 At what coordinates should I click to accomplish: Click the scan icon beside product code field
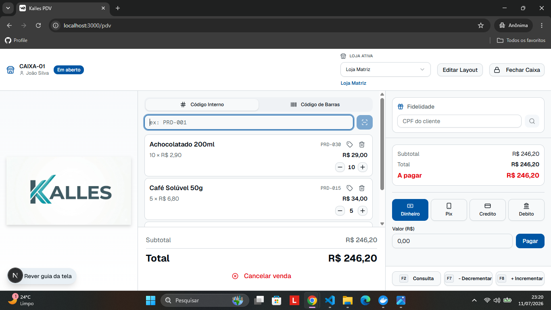365,122
